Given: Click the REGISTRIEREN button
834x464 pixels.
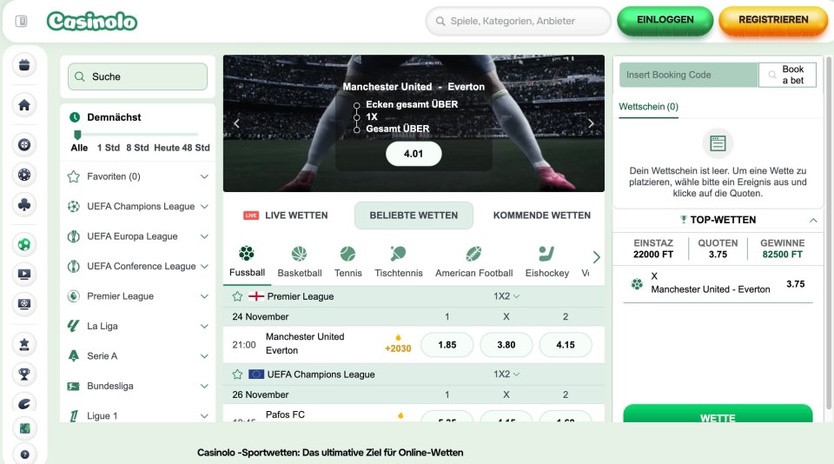Looking at the screenshot, I should tap(773, 21).
